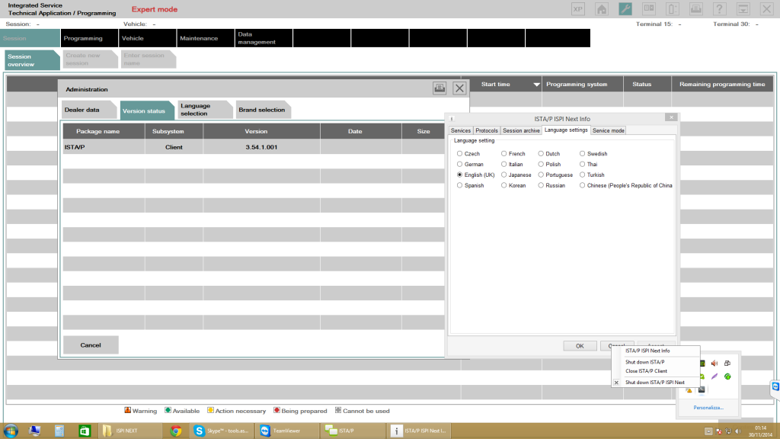This screenshot has height=439, width=780.
Task: Open the Vehicle main menu tab
Action: (147, 38)
